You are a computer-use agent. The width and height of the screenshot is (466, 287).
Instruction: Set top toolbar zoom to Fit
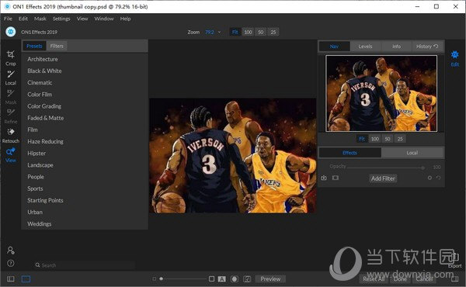(235, 32)
